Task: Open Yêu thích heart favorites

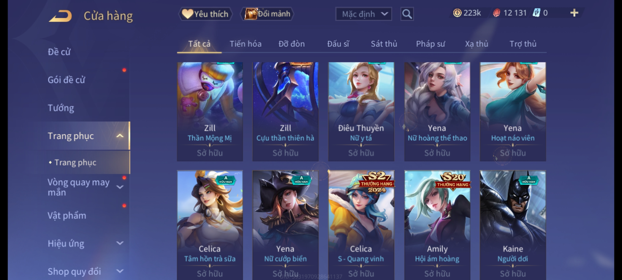Action: tap(205, 14)
